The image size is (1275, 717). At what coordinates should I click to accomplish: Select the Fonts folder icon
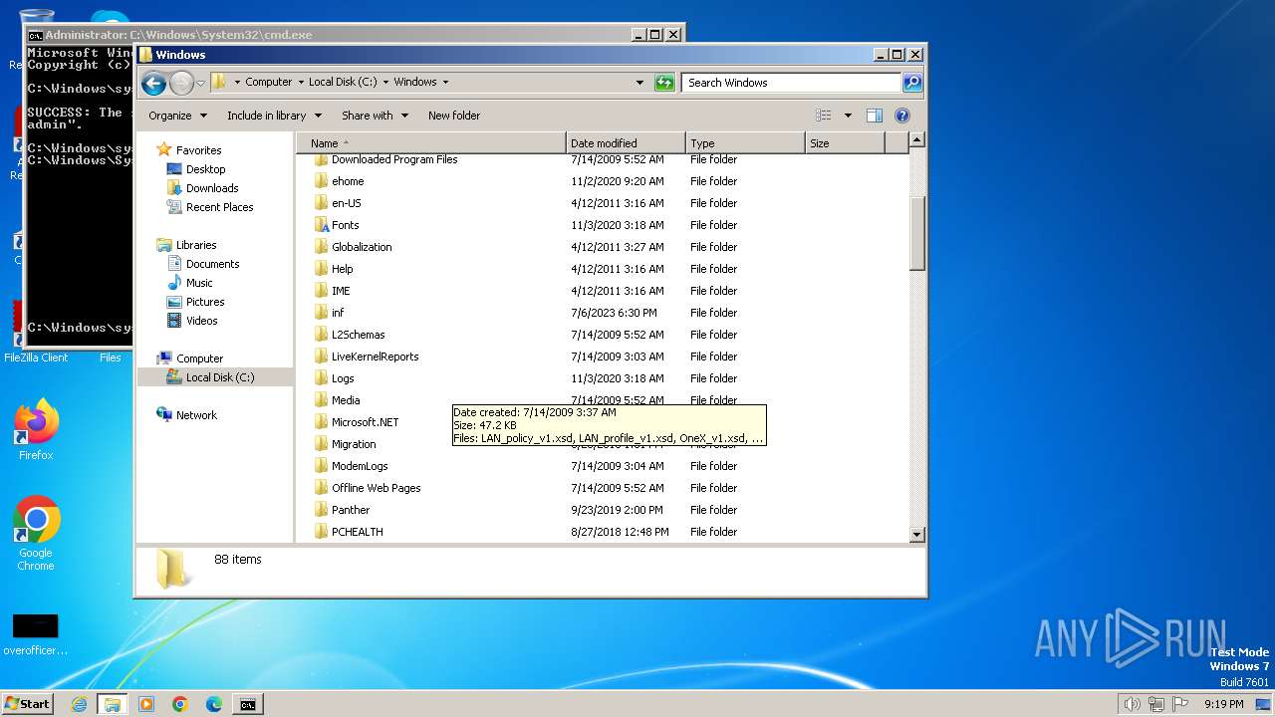[x=321, y=225]
